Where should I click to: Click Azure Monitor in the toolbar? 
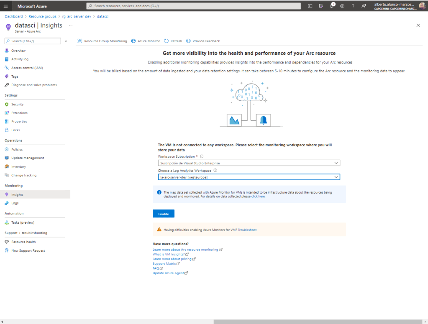point(146,41)
